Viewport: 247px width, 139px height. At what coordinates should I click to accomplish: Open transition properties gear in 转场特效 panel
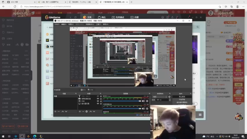tap(169, 97)
